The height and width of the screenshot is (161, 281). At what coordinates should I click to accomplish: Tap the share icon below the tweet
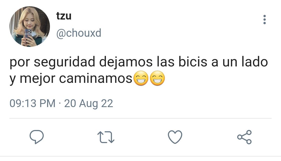(244, 137)
